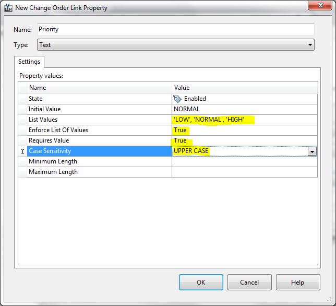This screenshot has height=306, width=336.
Task: Click the Enabled state value text
Action: pos(195,99)
